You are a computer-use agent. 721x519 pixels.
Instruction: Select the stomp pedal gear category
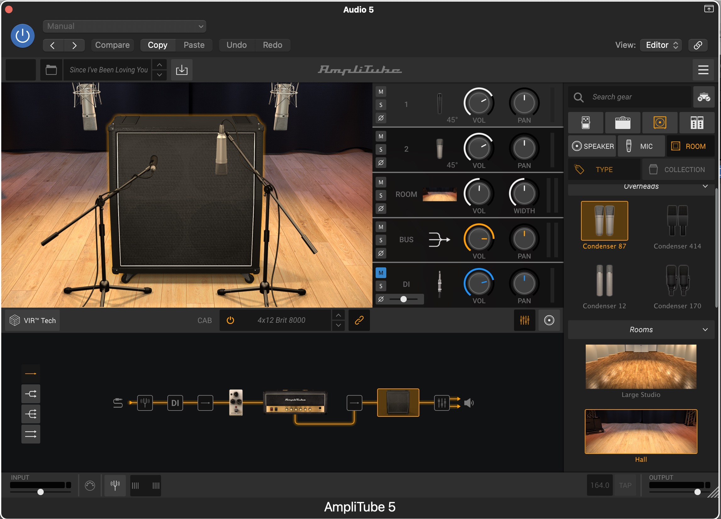tap(585, 122)
